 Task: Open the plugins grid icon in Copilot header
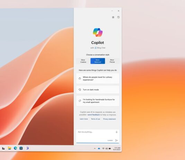click(113, 17)
